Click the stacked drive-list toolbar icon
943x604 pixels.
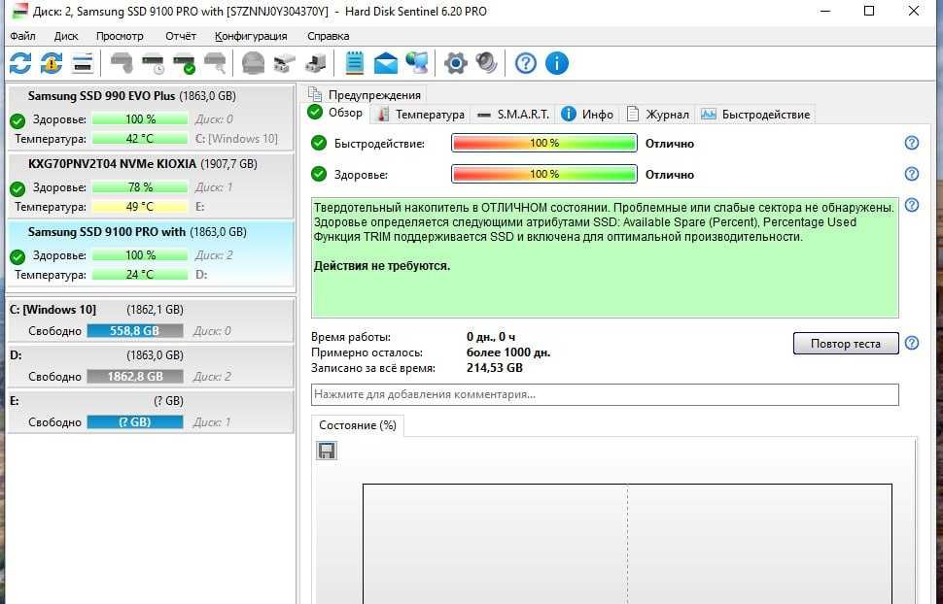[x=83, y=63]
